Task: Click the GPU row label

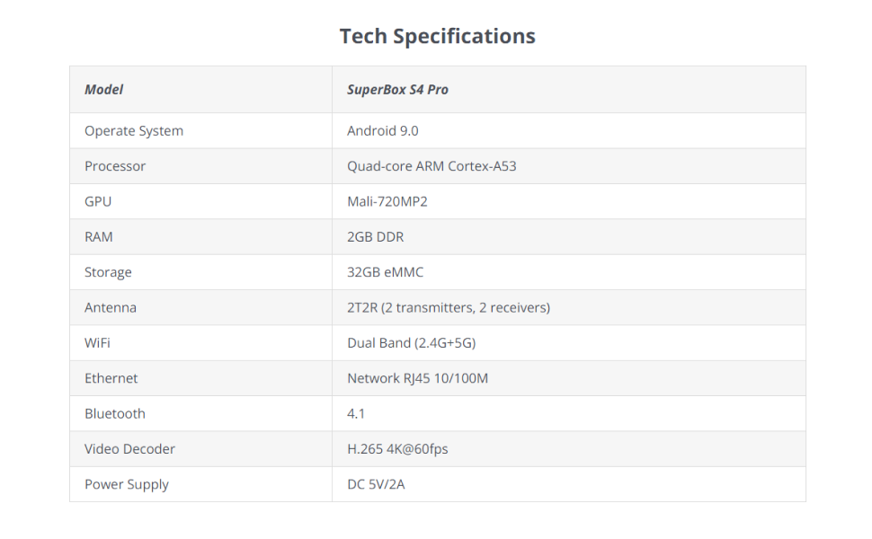Action: [98, 201]
